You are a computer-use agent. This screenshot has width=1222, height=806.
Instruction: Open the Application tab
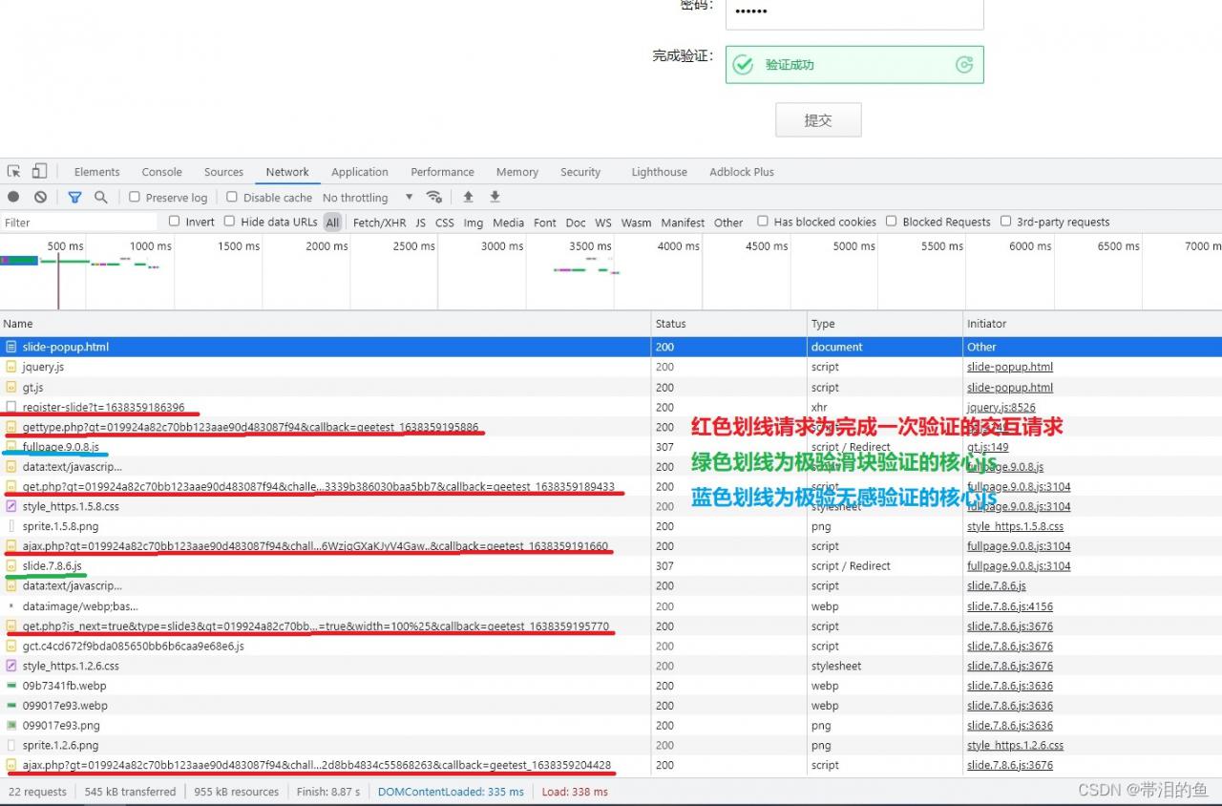360,172
